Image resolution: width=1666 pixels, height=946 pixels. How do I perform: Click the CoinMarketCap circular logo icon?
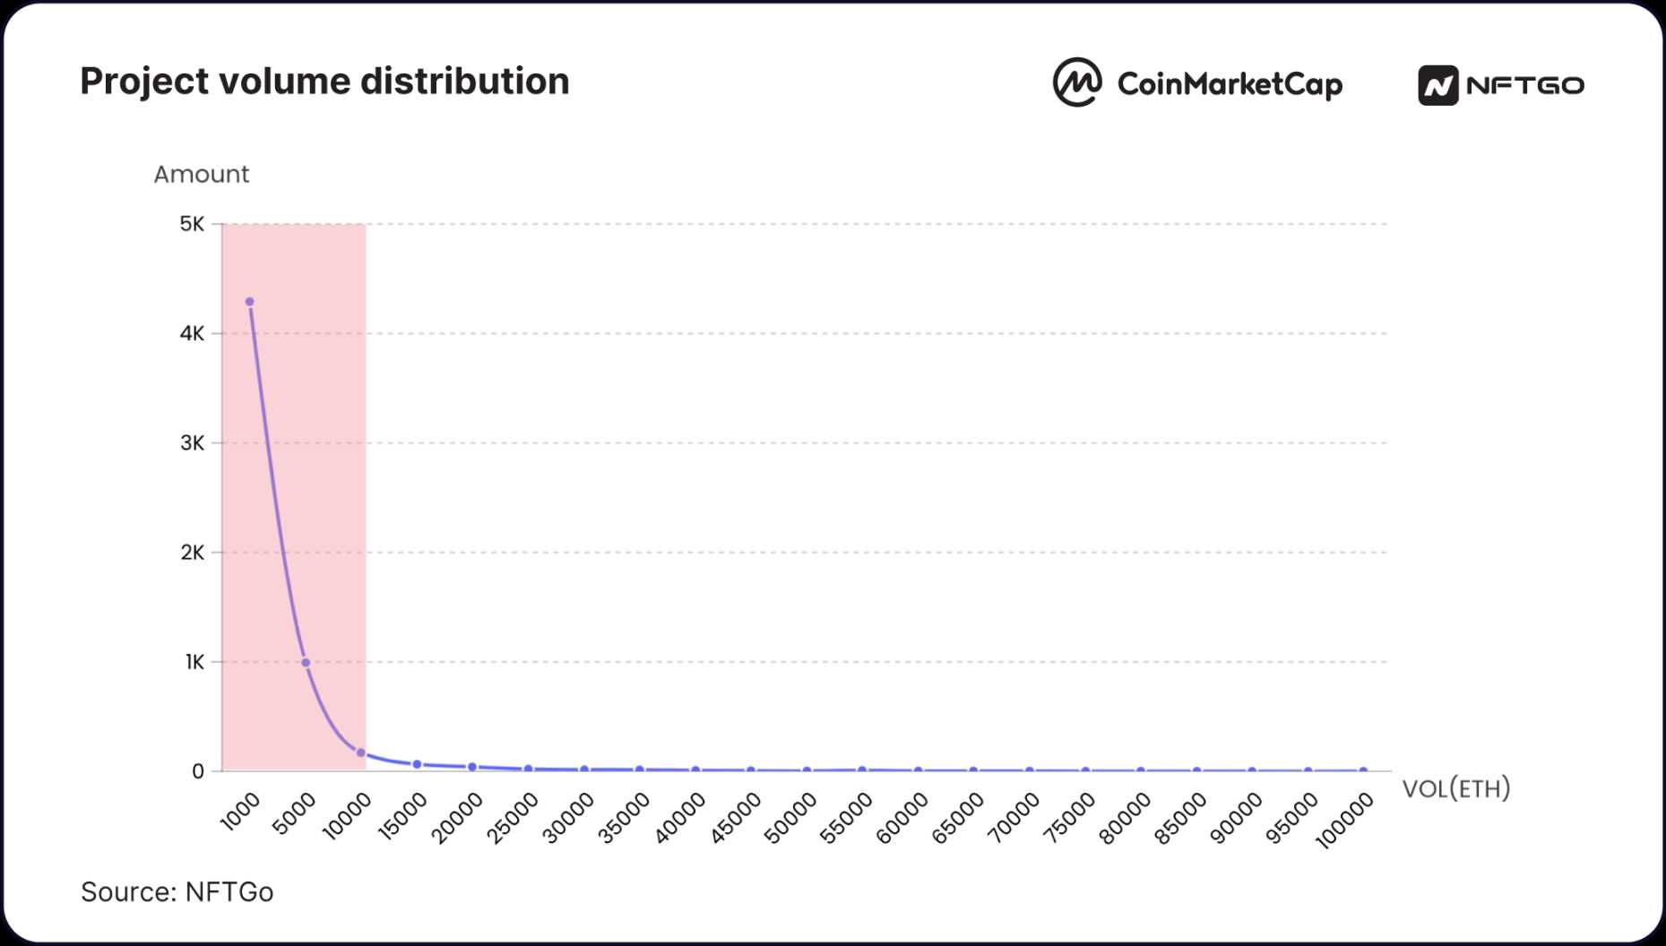point(1076,82)
